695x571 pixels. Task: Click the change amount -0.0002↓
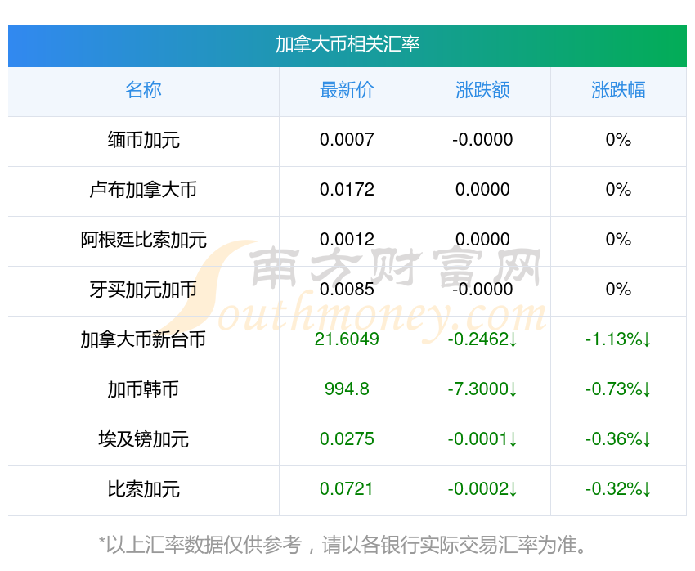[482, 489]
